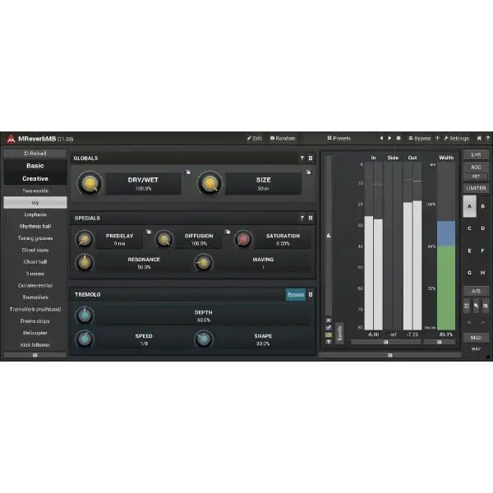This screenshot has width=493, height=493.
Task: Toggle the AGC automatic gain control
Action: [x=476, y=167]
